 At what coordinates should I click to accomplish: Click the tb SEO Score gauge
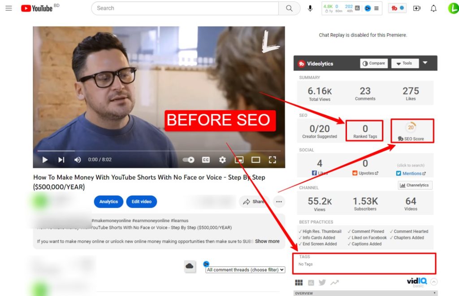(x=411, y=127)
